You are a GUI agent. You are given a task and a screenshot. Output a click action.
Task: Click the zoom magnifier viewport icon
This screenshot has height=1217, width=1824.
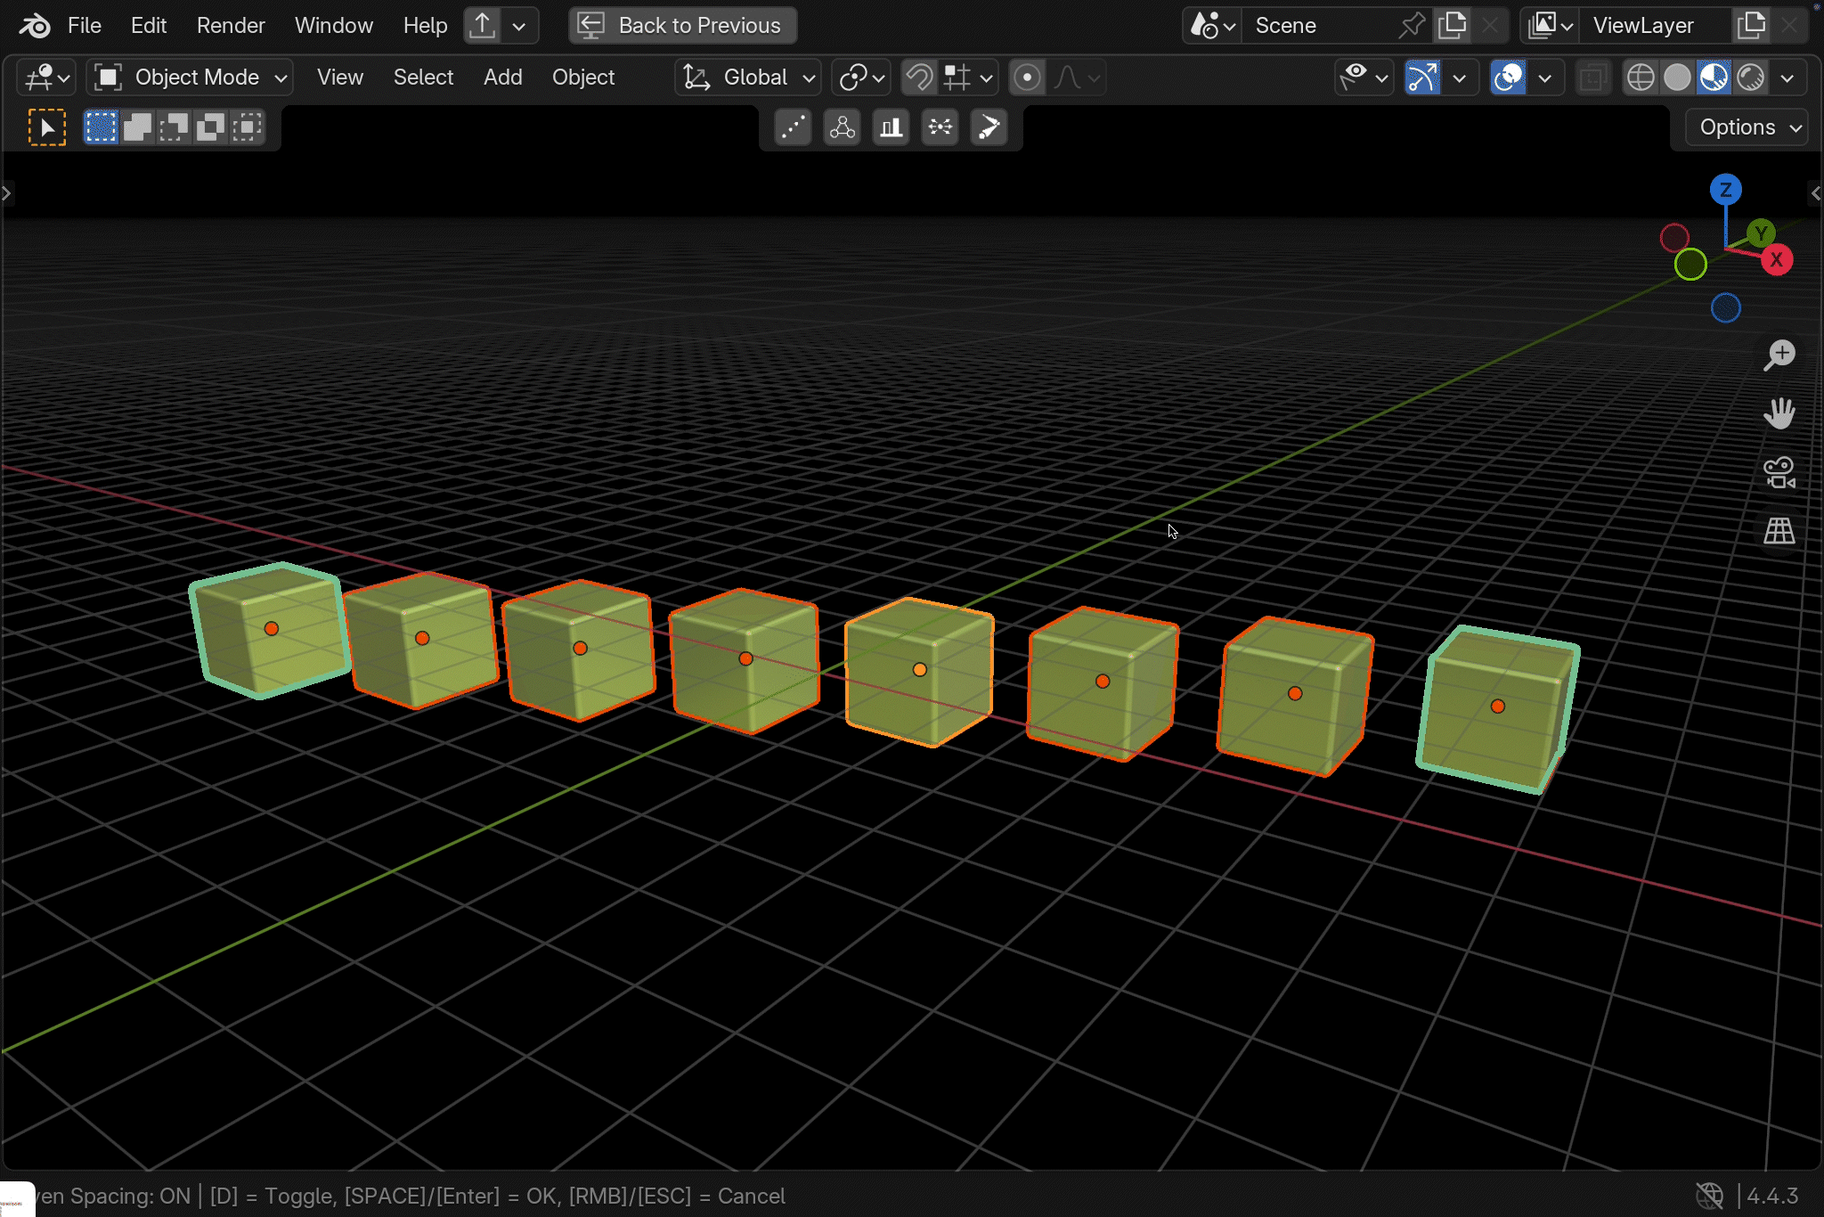point(1779,354)
